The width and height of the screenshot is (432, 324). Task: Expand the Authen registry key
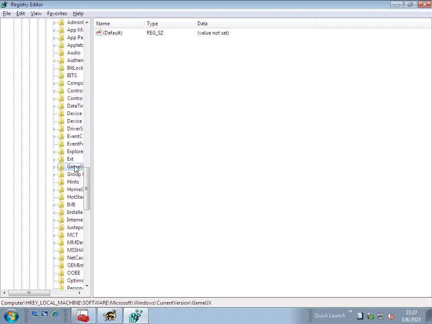[54, 61]
